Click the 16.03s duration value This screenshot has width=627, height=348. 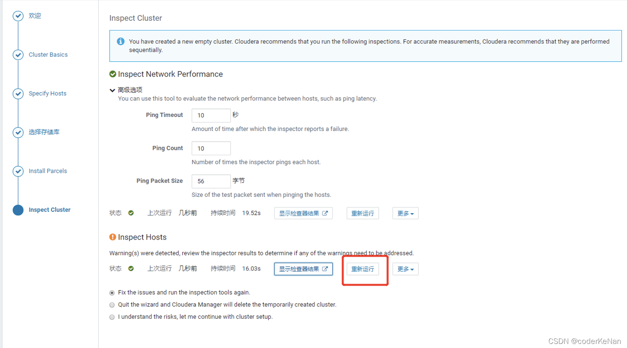251,269
